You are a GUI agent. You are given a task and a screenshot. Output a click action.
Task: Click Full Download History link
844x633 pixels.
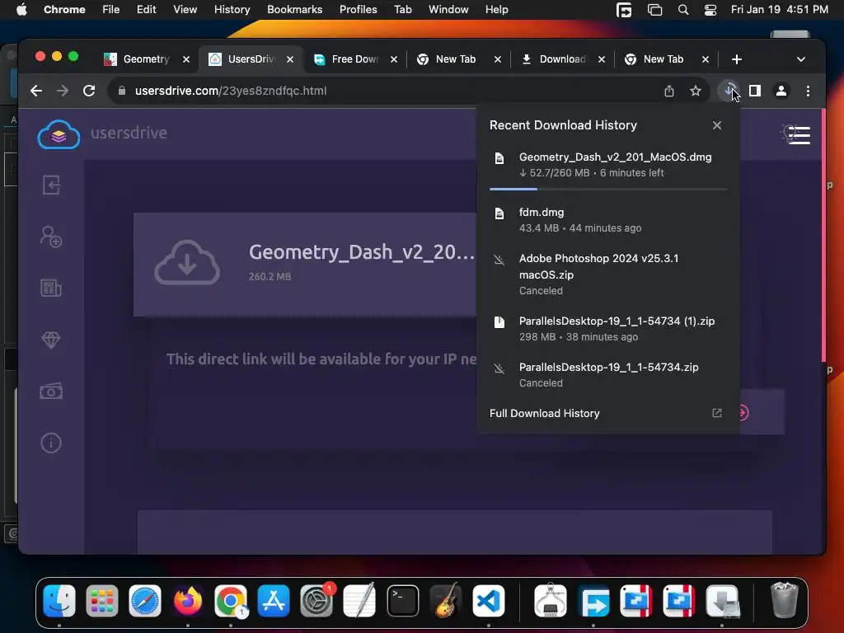pyautogui.click(x=544, y=414)
